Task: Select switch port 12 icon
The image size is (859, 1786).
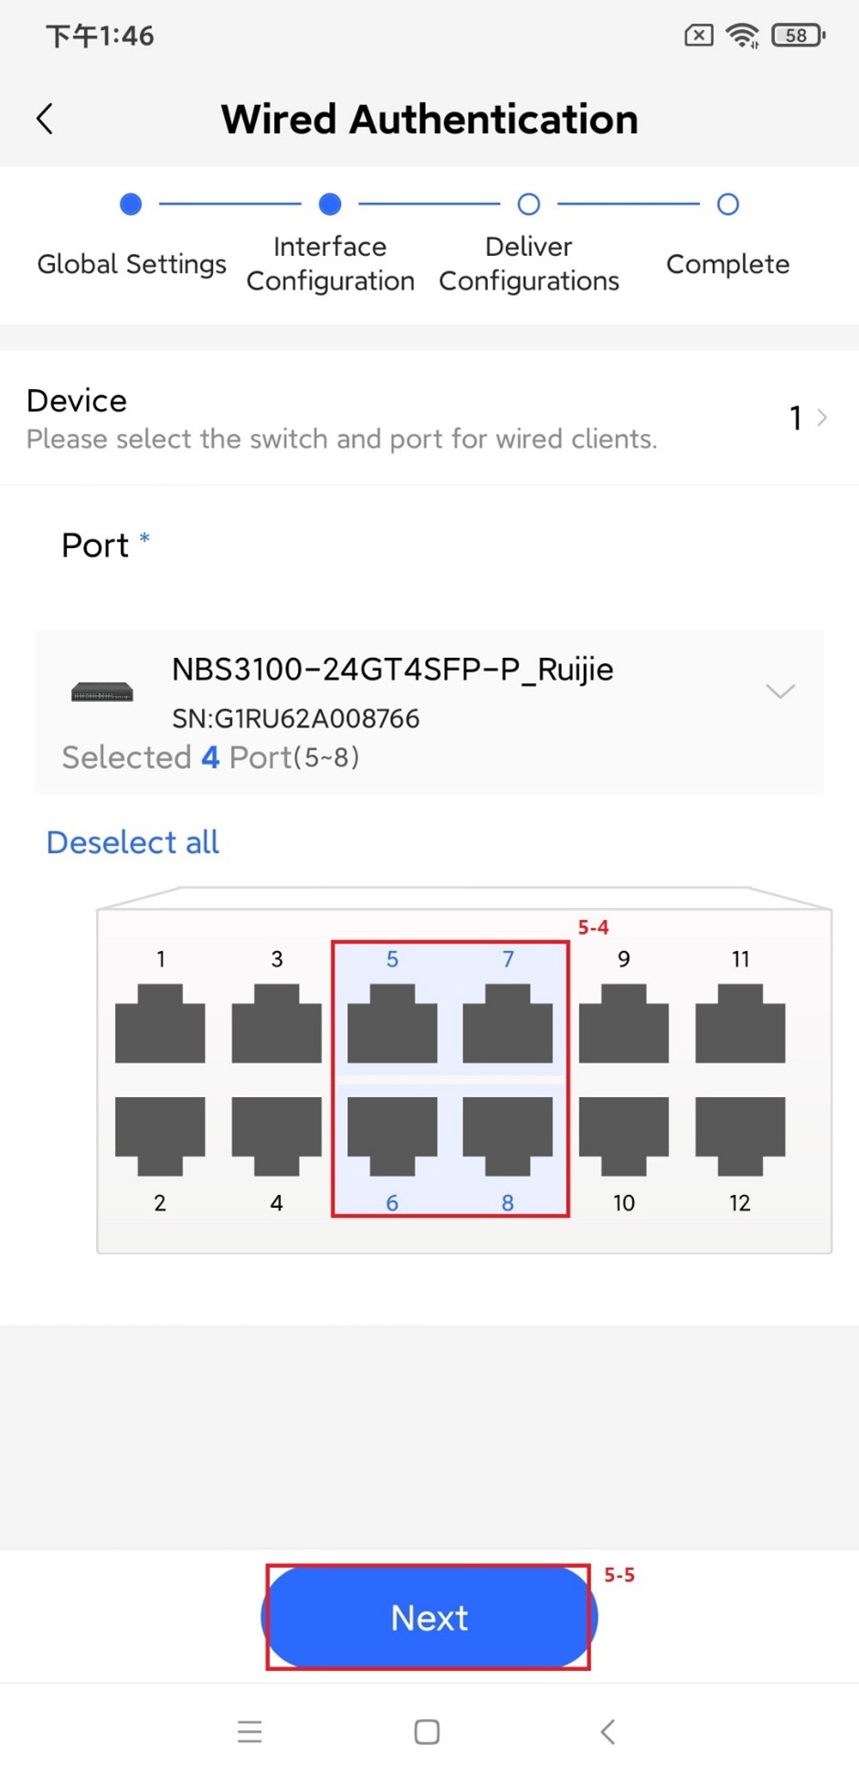Action: pyautogui.click(x=739, y=1136)
